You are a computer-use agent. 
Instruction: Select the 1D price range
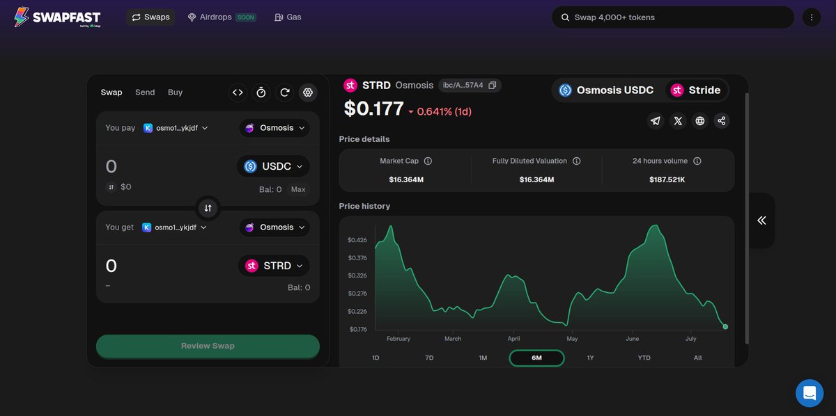coord(376,358)
